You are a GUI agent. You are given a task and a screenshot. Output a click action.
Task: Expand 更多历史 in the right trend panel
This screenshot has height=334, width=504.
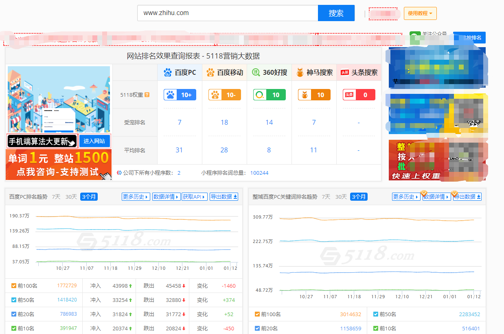406,196
